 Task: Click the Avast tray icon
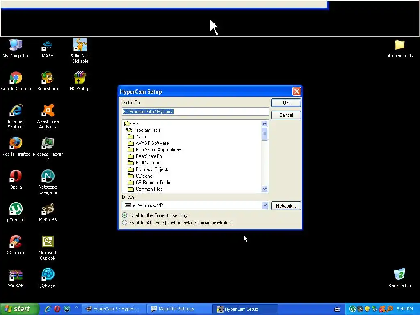(382, 309)
